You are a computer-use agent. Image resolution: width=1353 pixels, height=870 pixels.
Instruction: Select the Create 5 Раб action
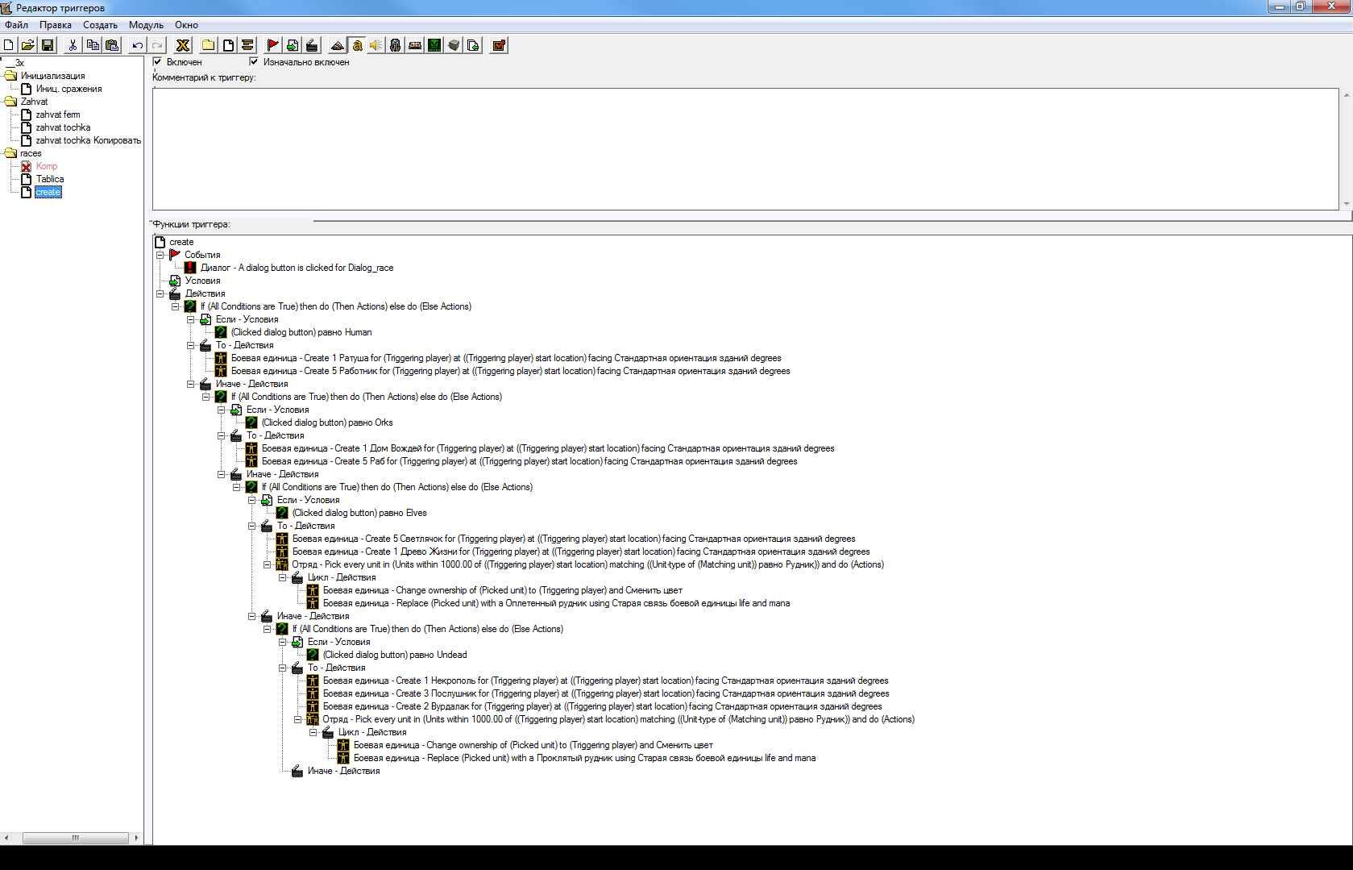pos(529,461)
